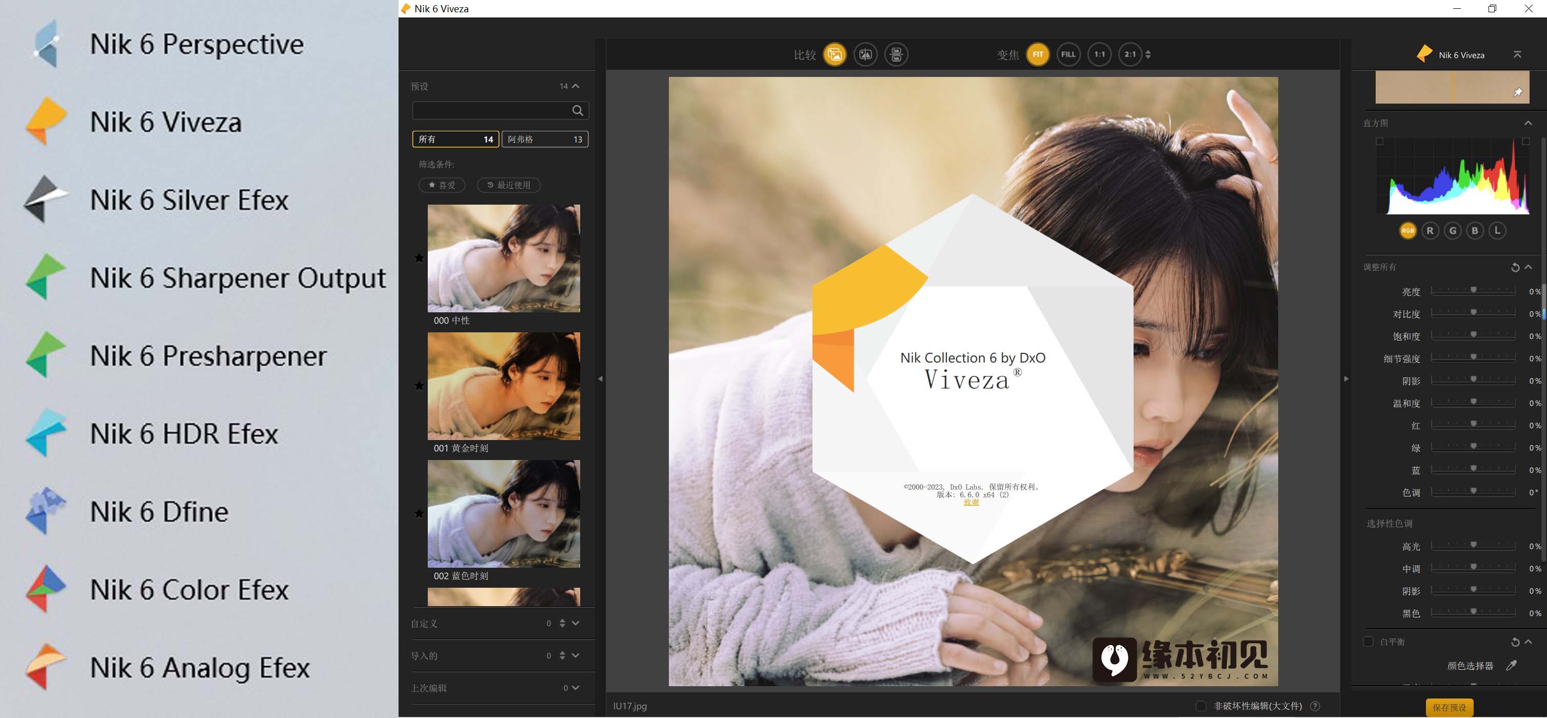Apply the 002 蓝色时刻 preset thumbnail
The height and width of the screenshot is (718, 1547).
pyautogui.click(x=503, y=514)
